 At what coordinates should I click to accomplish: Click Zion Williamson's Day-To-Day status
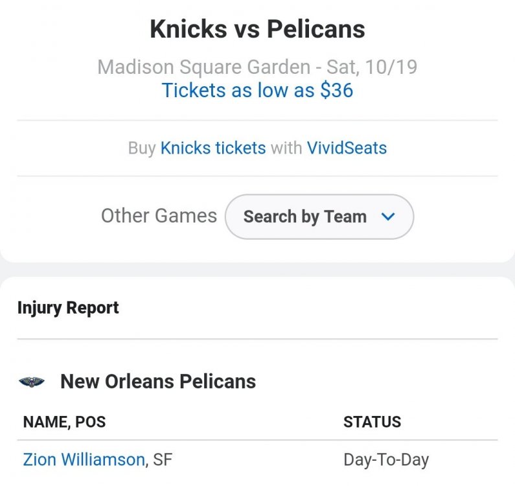[x=386, y=460]
